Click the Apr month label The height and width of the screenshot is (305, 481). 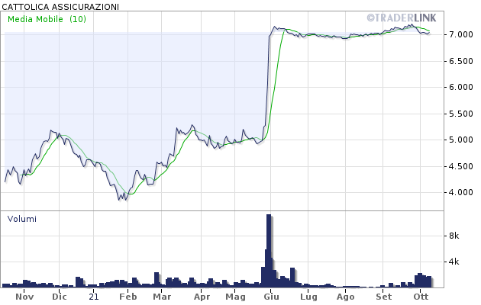tap(202, 297)
